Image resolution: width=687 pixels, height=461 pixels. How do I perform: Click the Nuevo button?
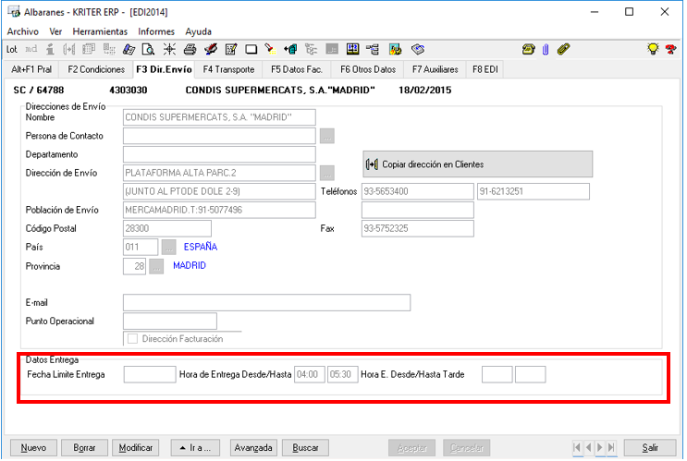(33, 448)
